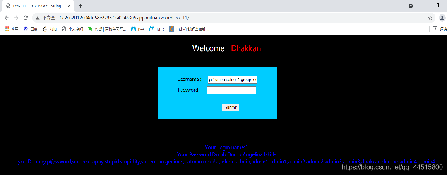Click the 'Your Password:Dumb:Dumb,Angelina:I-kill-' text line
This screenshot has width=447, height=175.
(x=226, y=155)
